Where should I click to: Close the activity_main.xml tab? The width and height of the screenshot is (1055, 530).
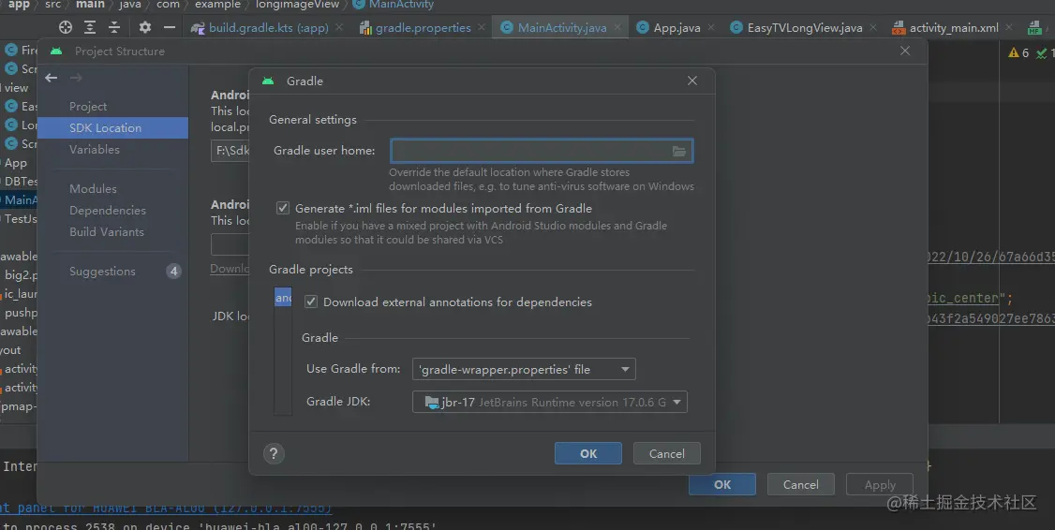pyautogui.click(x=1009, y=27)
